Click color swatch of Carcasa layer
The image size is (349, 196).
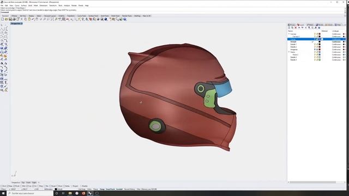(320, 34)
